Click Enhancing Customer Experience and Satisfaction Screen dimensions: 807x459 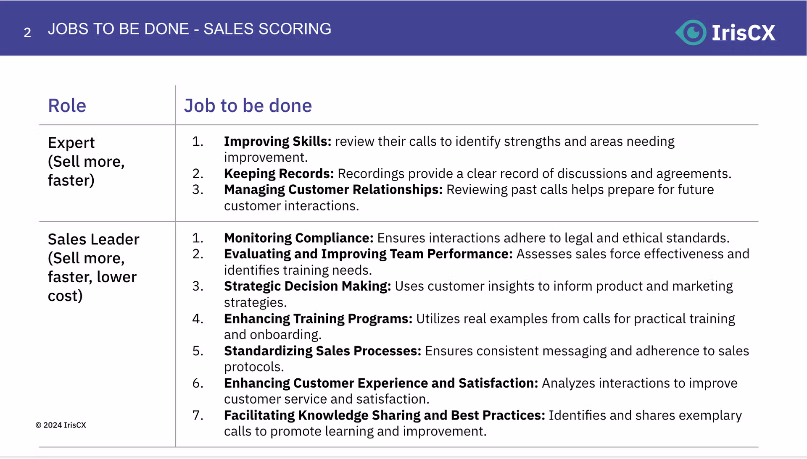[381, 383]
